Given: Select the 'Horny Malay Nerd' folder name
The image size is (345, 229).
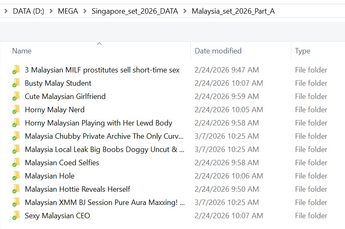Looking at the screenshot, I should click(55, 110).
